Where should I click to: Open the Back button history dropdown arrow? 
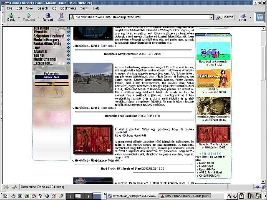coord(19,17)
